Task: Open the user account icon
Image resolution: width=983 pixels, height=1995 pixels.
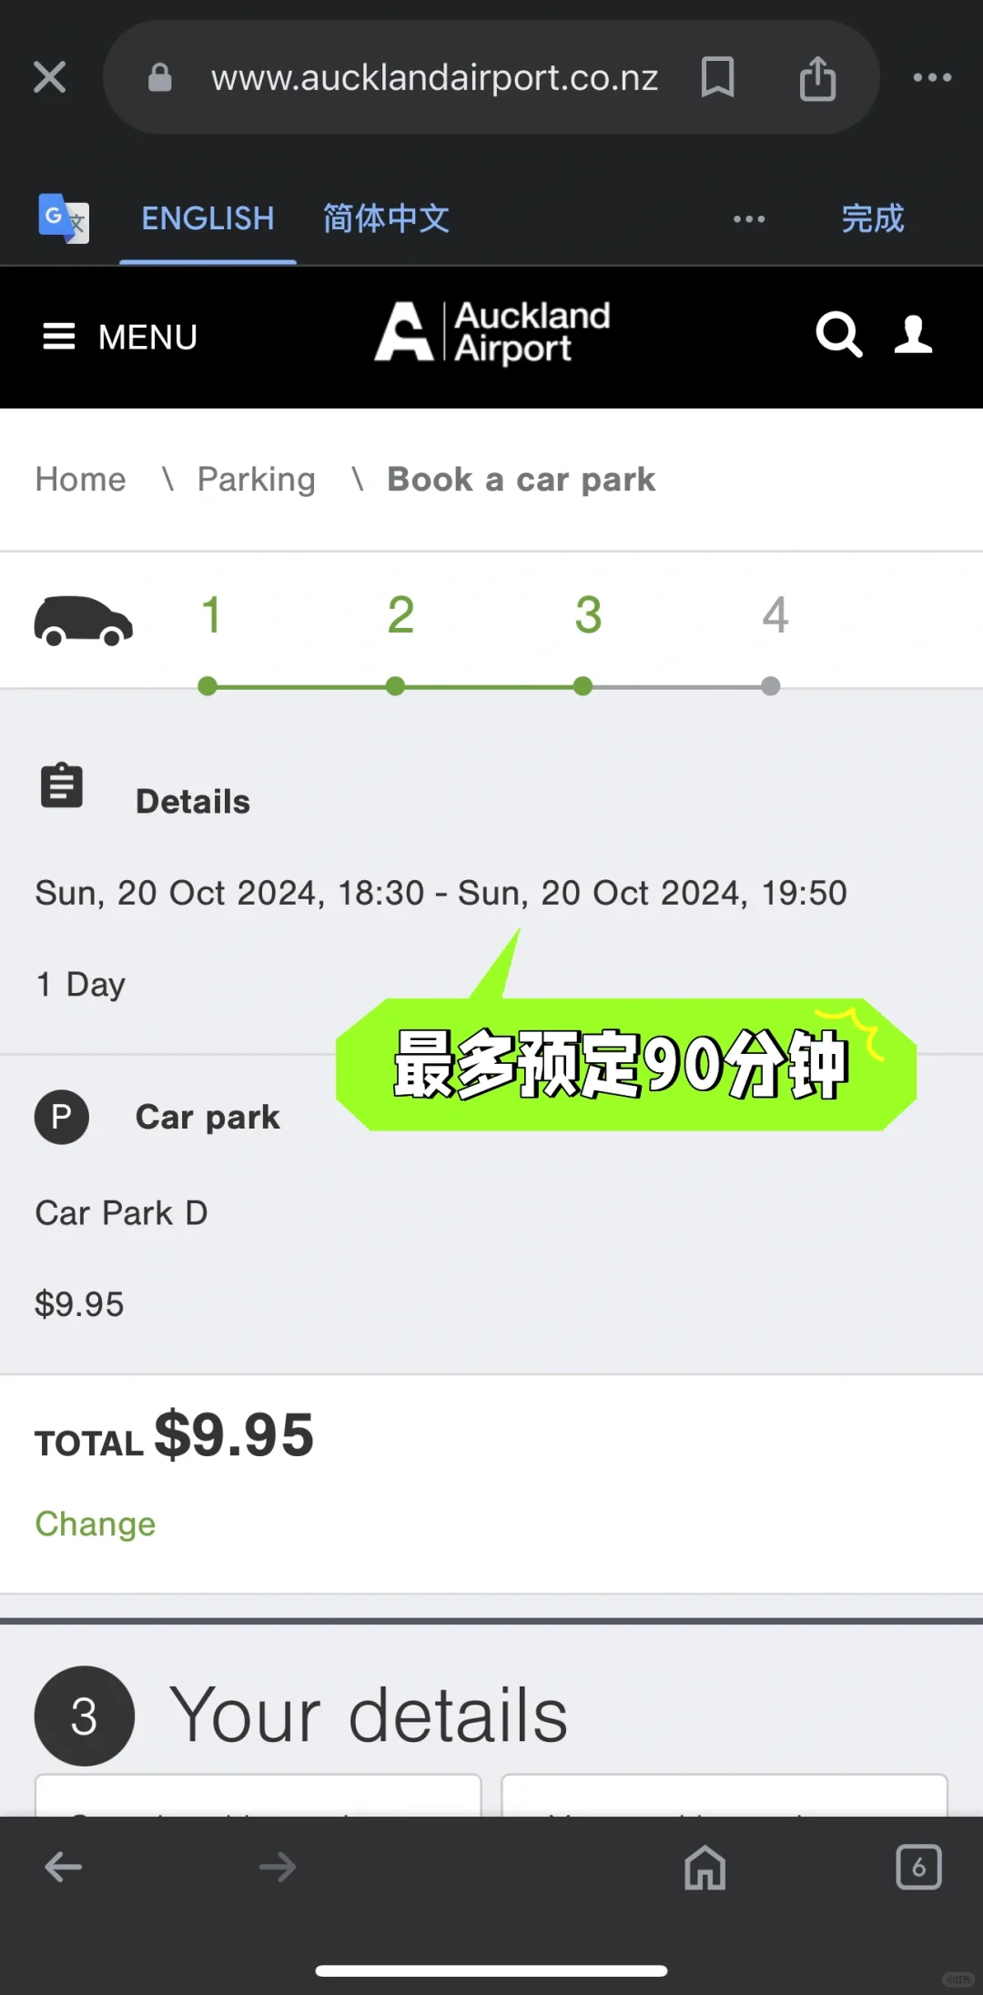Action: 913,335
